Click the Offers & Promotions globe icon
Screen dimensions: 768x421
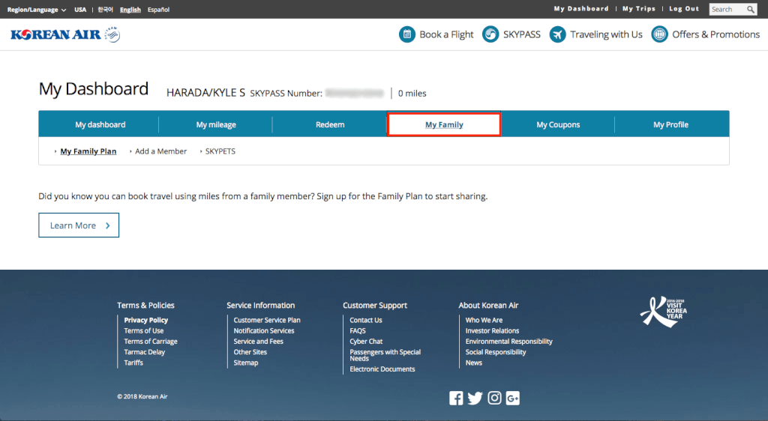pos(659,34)
